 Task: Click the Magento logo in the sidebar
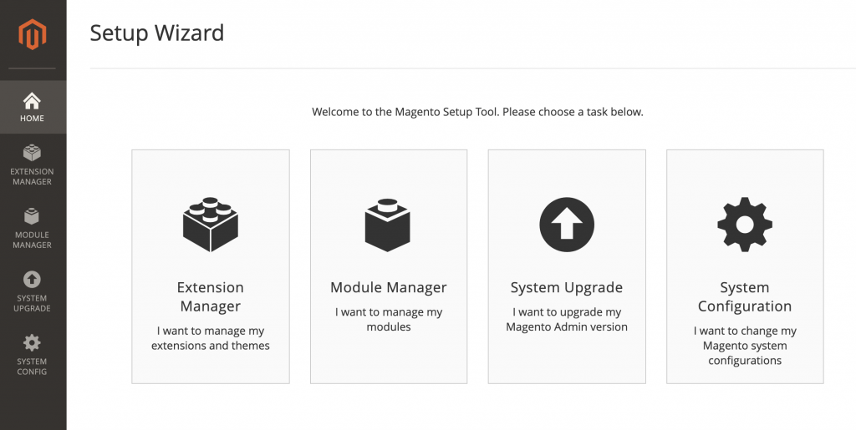coord(33,34)
